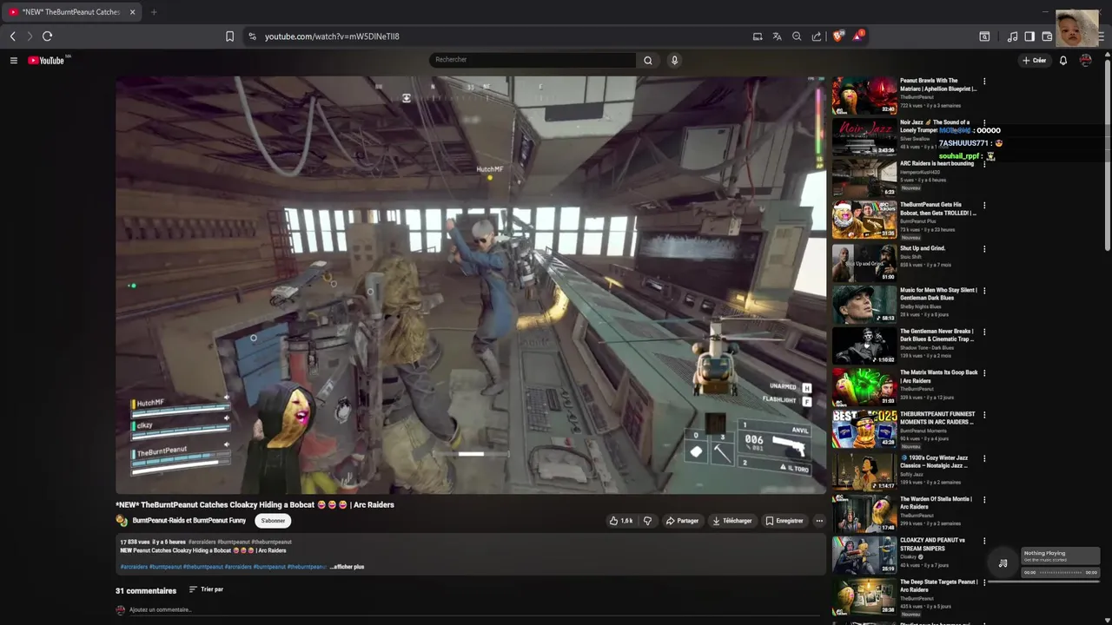
Task: Open 1930's Cozy Winter Jazz Classics thumbnail
Action: tap(864, 470)
